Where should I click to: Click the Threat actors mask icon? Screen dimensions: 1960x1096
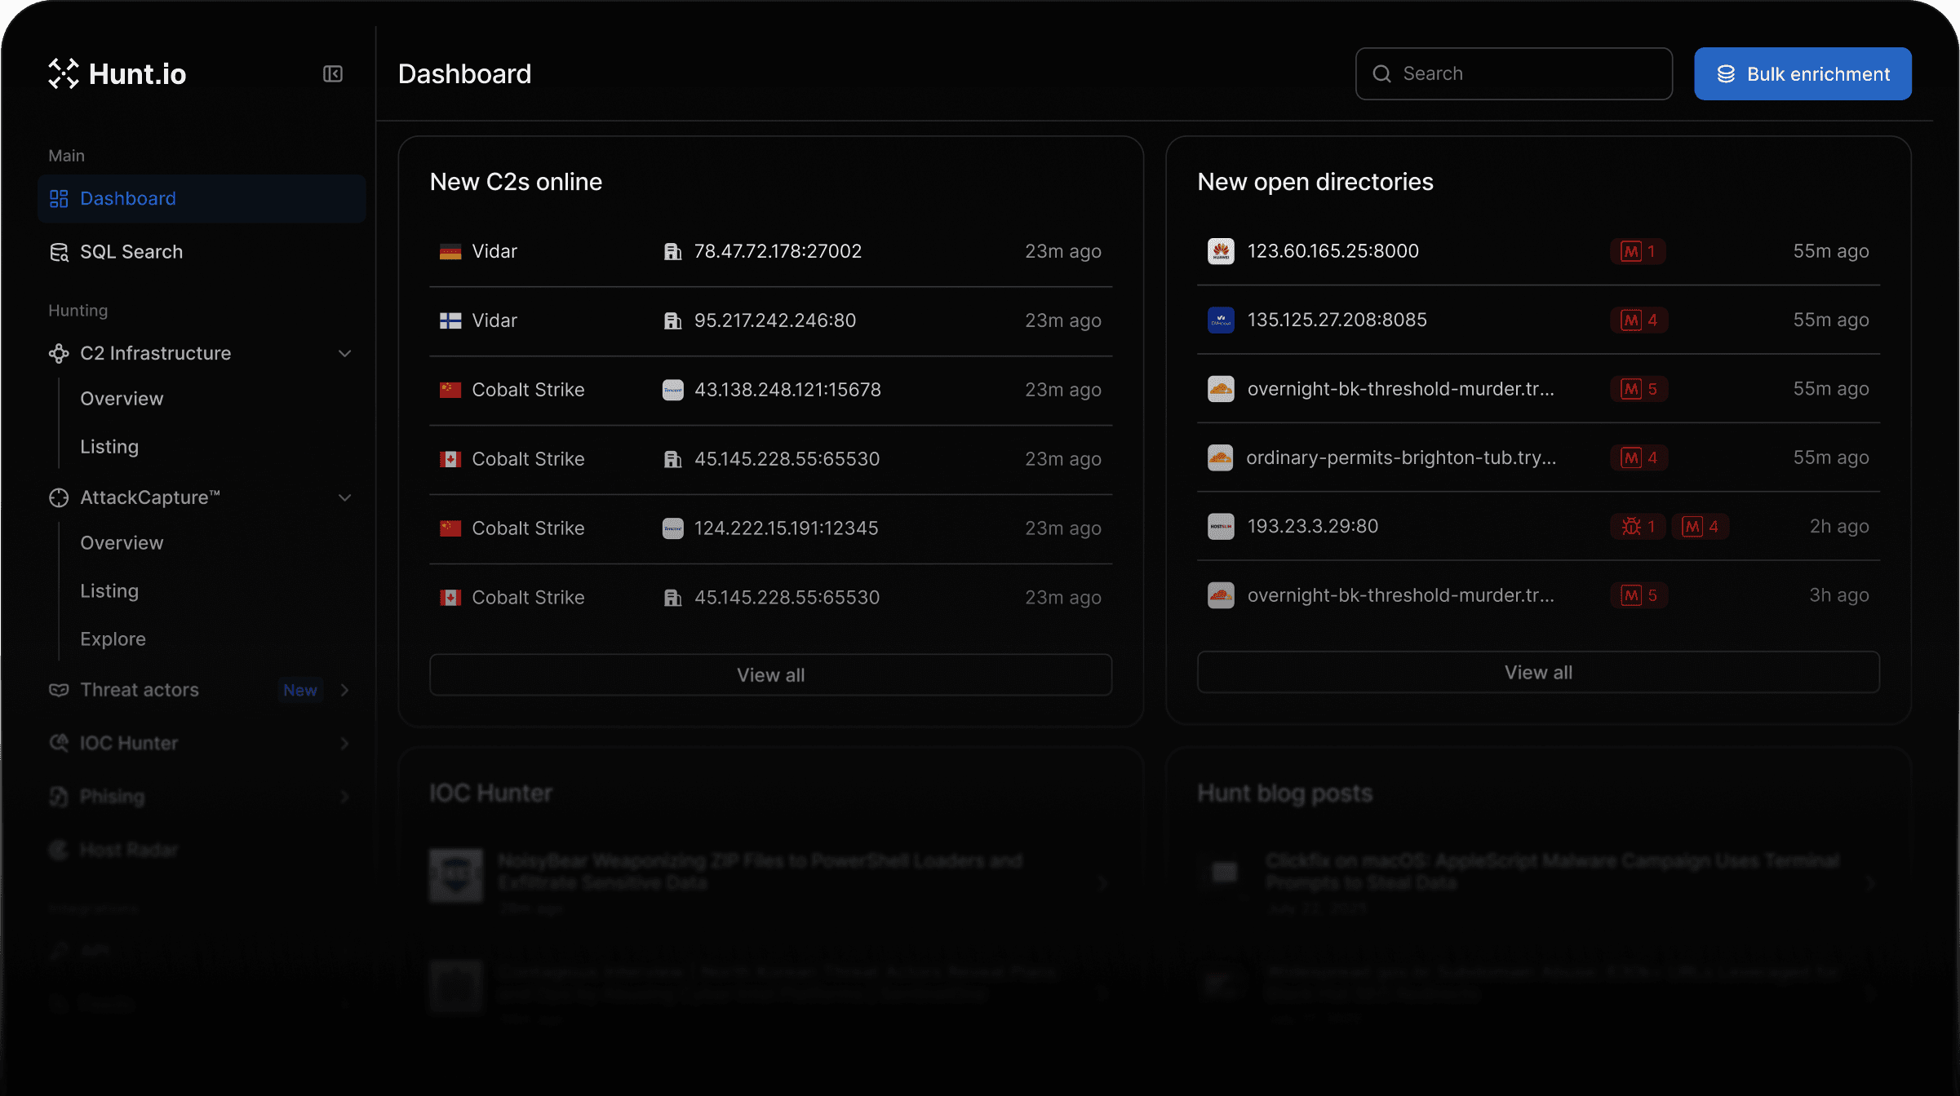coord(59,690)
